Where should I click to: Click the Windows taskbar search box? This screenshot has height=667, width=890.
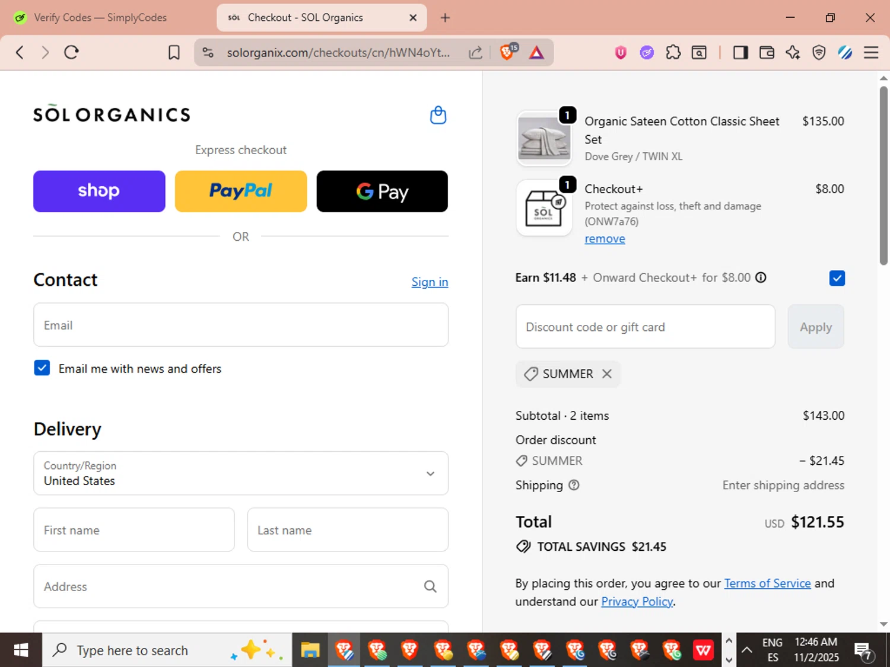pyautogui.click(x=167, y=650)
